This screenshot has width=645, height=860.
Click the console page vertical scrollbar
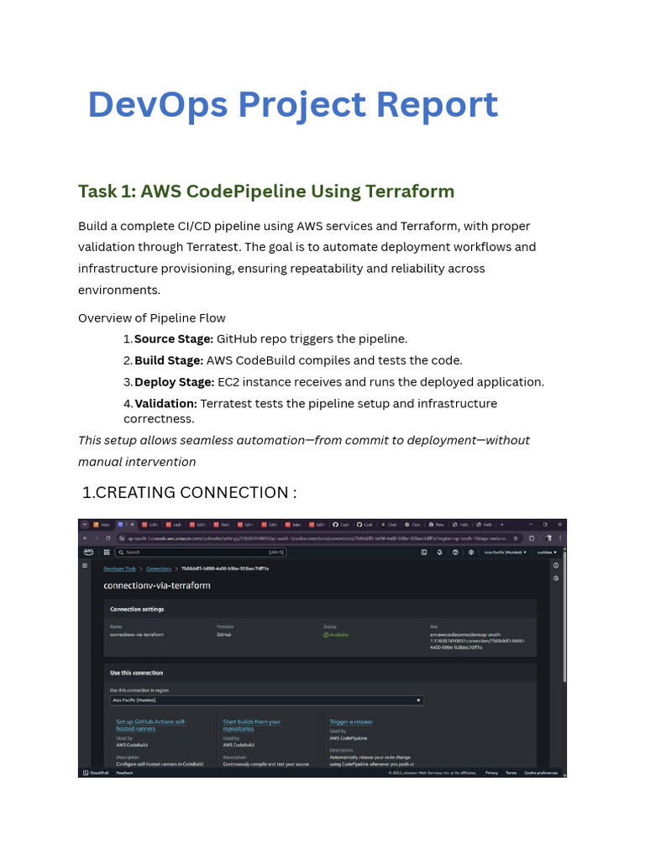click(x=564, y=617)
